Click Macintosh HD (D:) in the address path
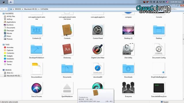 tap(31, 9)
